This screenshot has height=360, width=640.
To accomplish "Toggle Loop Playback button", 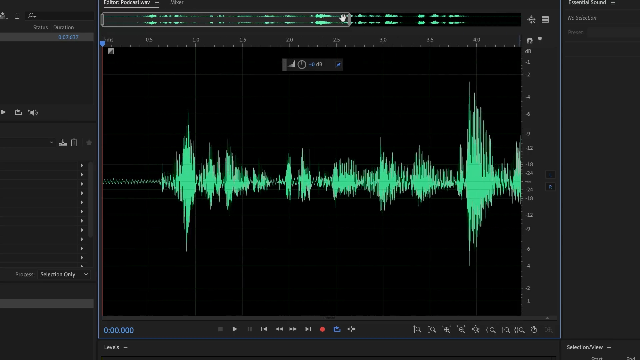I will (337, 329).
